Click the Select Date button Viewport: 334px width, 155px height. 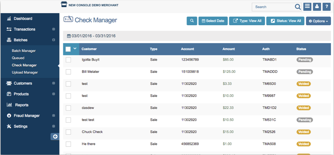click(x=213, y=21)
